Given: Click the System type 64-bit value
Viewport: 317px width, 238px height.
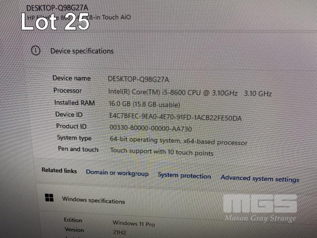Looking at the screenshot, I should [x=179, y=141].
